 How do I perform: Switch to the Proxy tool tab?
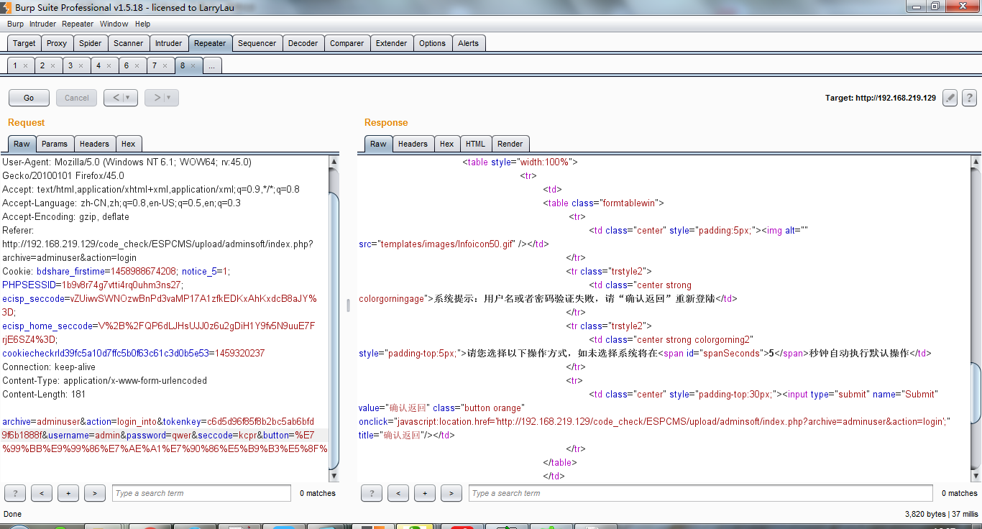(57, 43)
